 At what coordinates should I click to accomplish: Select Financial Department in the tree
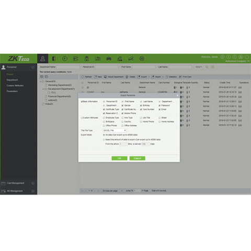point(60,96)
